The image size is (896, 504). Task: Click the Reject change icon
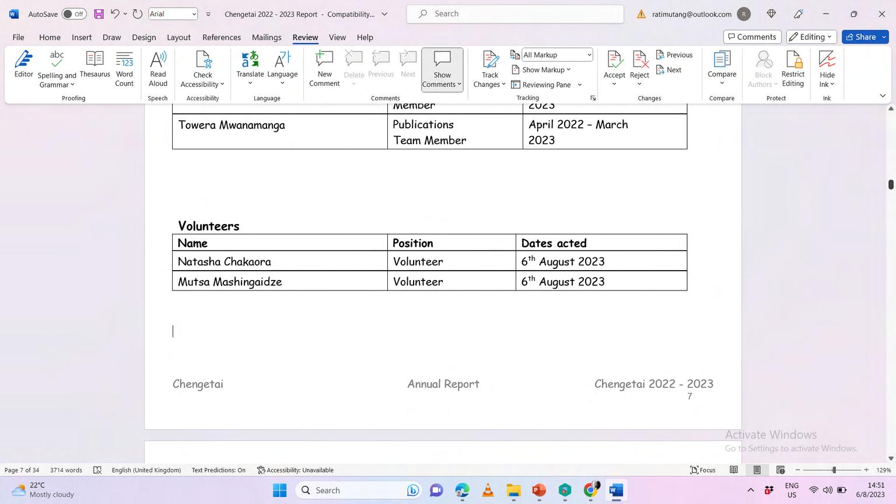point(639,60)
